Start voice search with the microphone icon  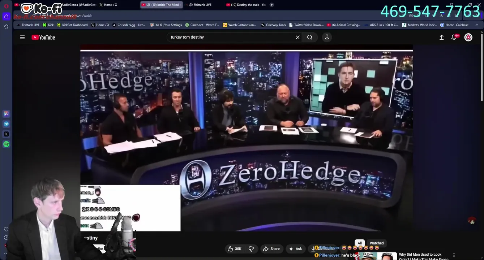[x=327, y=37]
